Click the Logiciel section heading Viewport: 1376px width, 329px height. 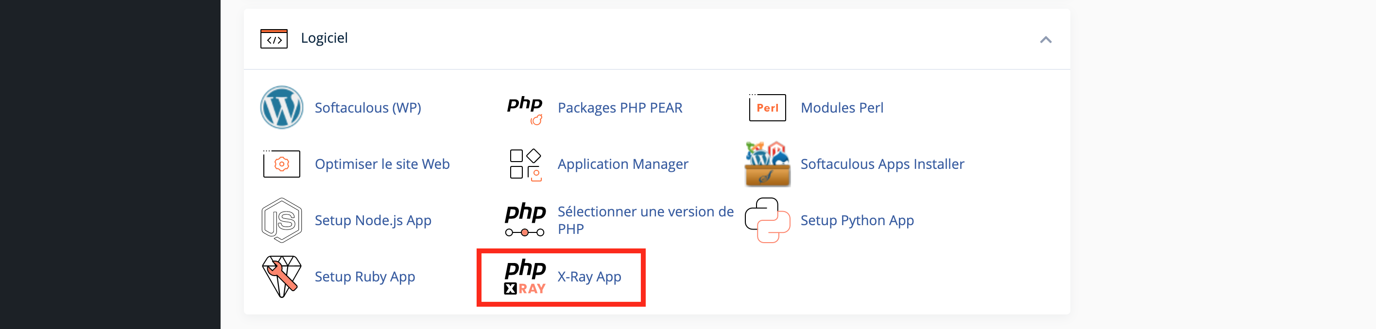[x=324, y=38]
